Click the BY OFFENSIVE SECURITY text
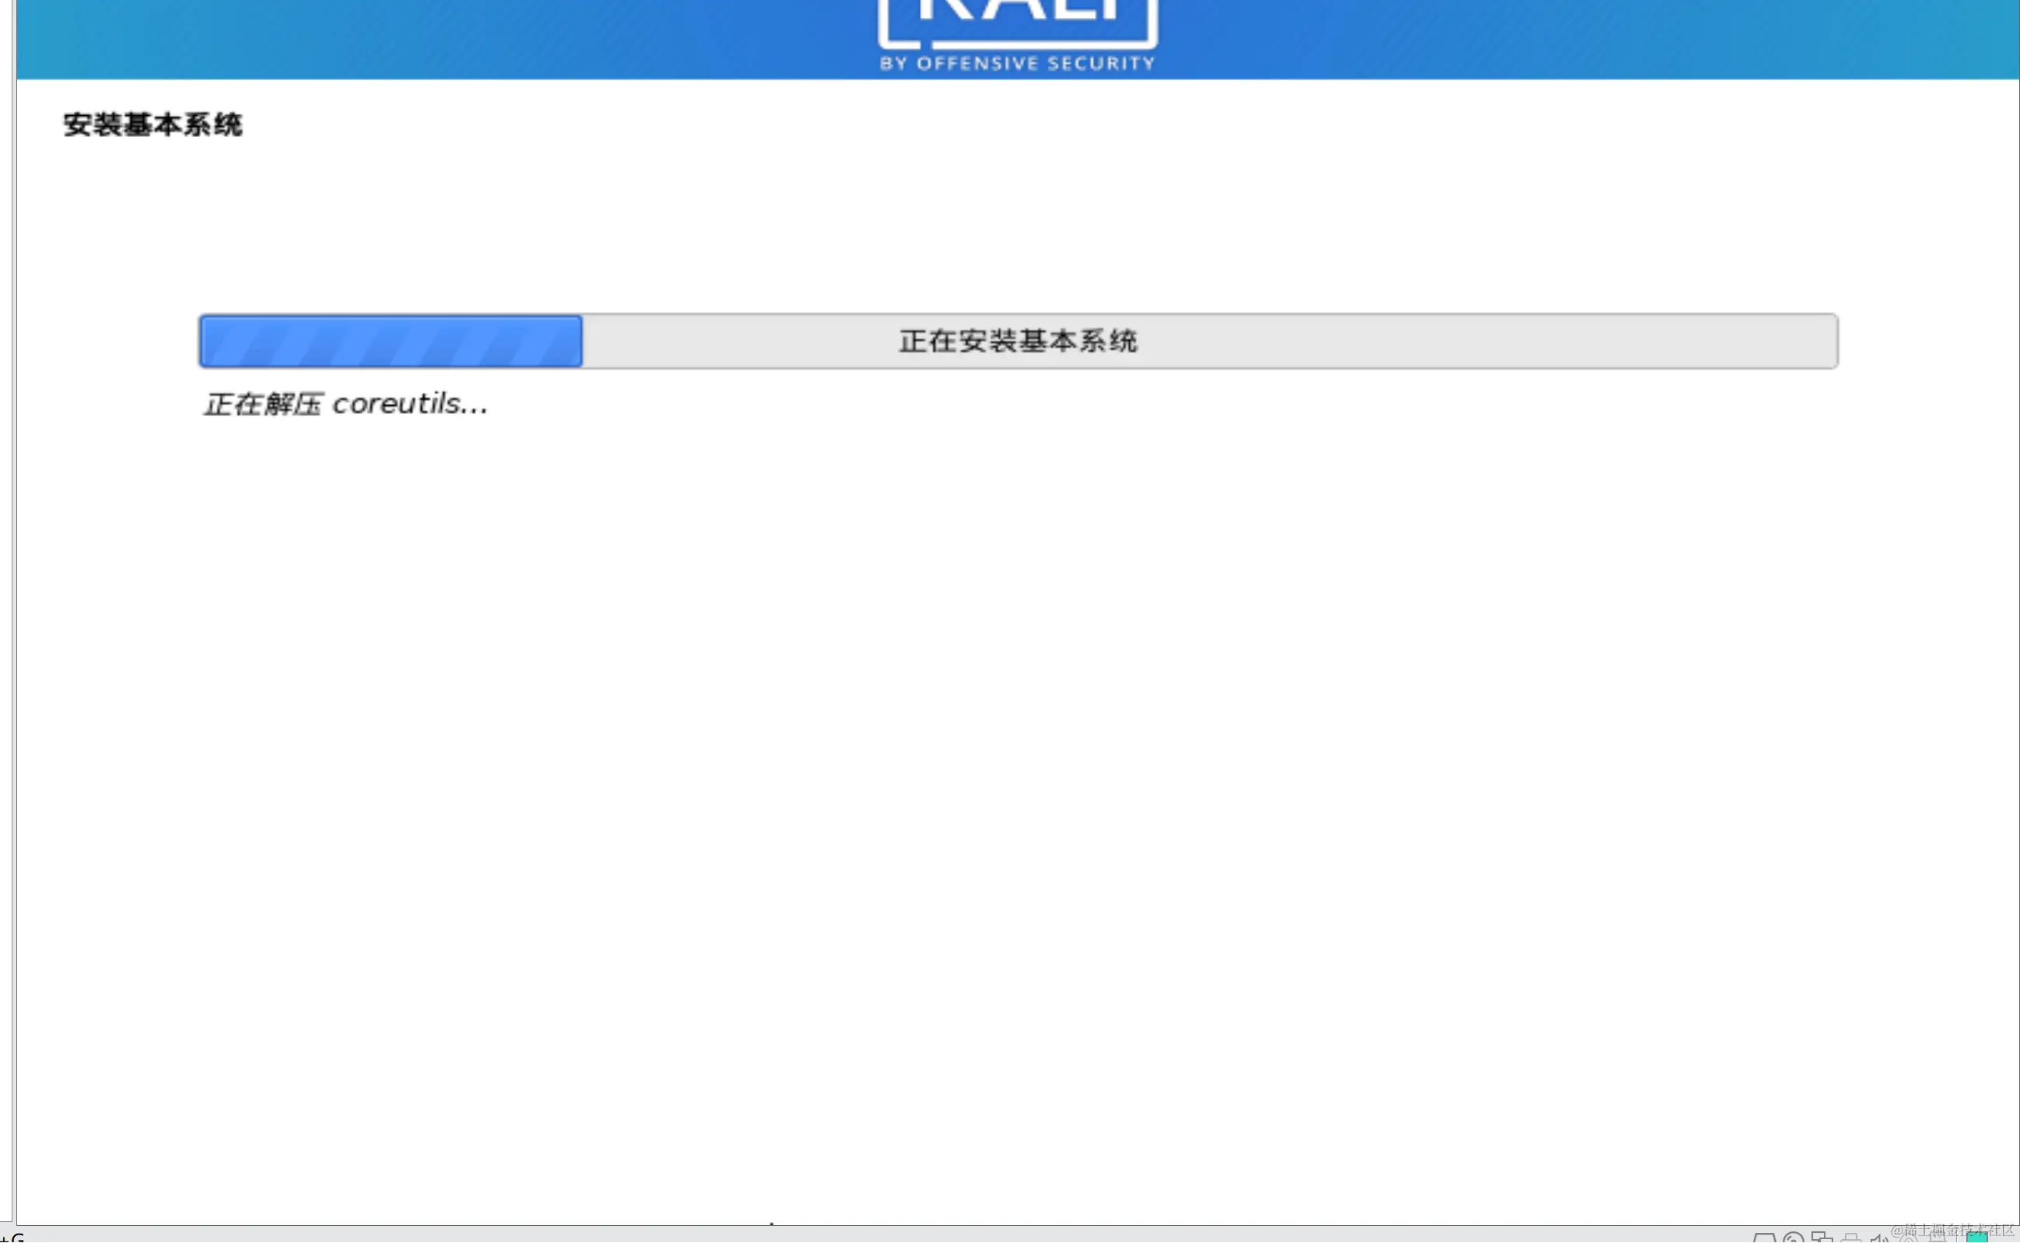 pyautogui.click(x=1017, y=63)
